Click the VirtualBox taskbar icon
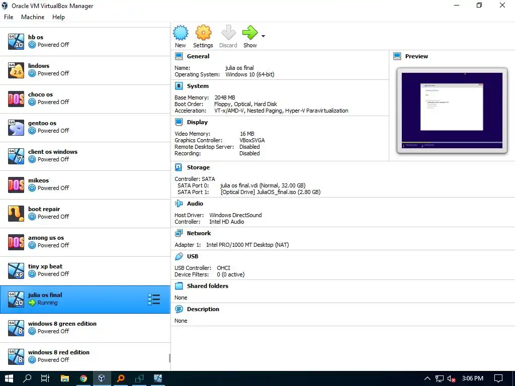The image size is (515, 386). pos(102,378)
